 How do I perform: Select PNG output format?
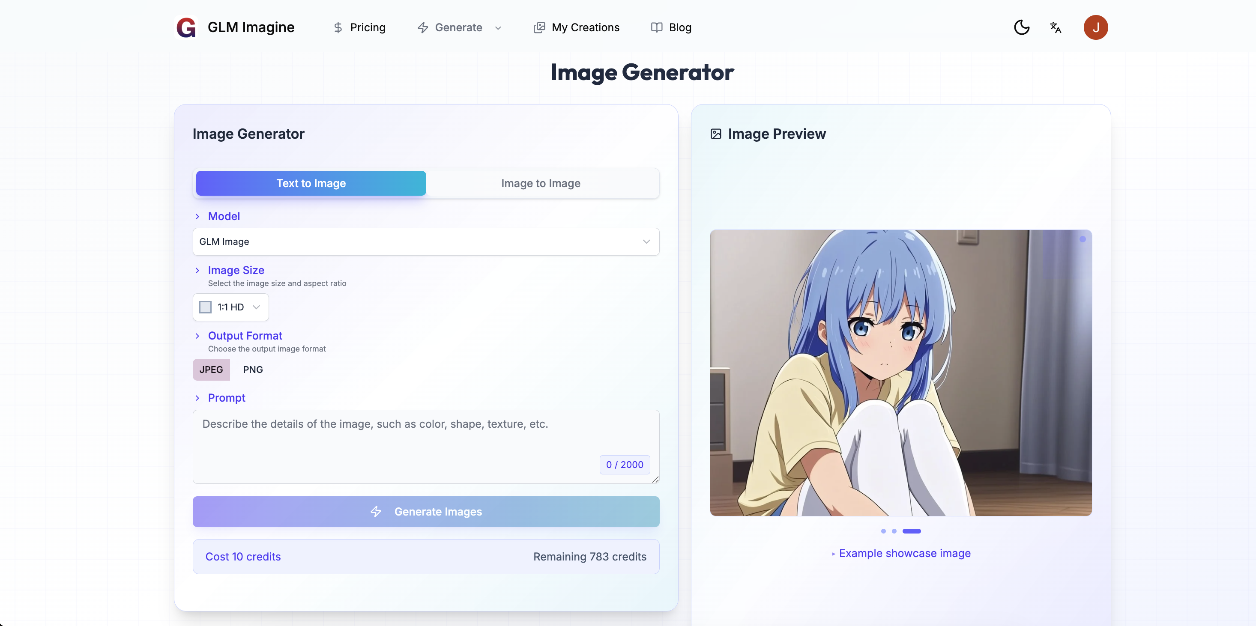click(253, 369)
